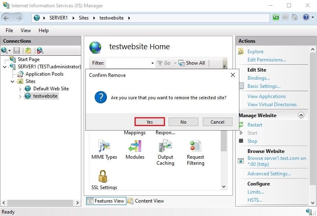This screenshot has width=317, height=216.
Task: Click up arrow of Actions pane scrollbar
Action: tap(313, 49)
